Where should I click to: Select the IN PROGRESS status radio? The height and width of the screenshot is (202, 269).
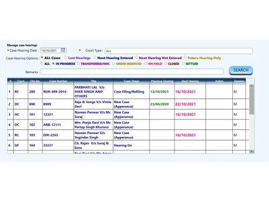[x=53, y=64]
